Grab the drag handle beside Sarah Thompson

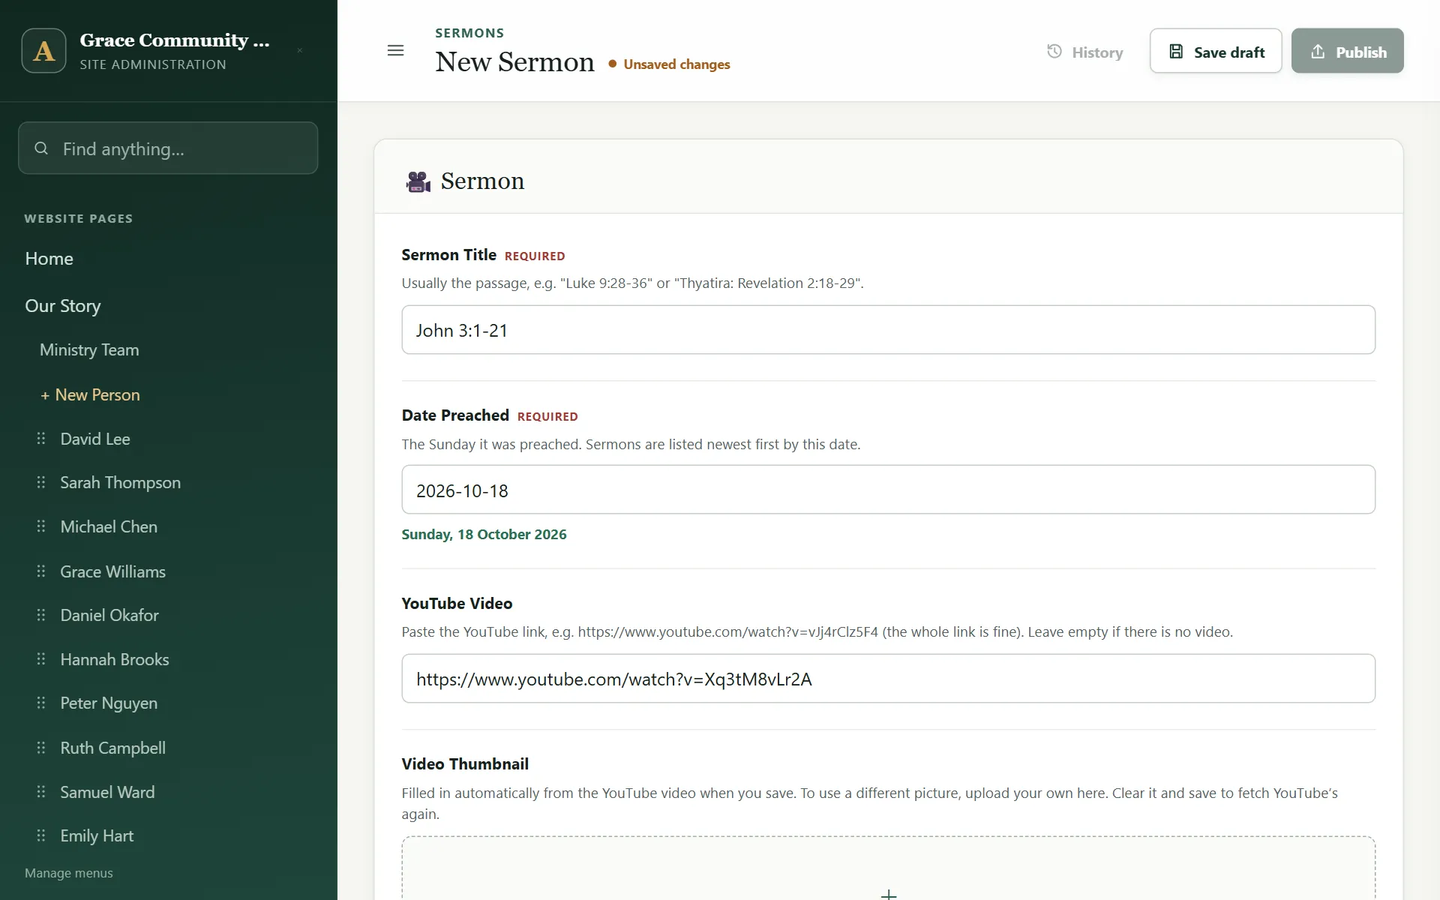click(x=41, y=482)
